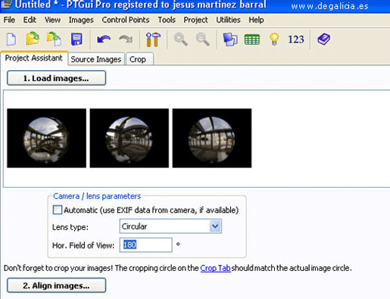Viewport: 390px width, 299px height.
Task: Click the New Project blank page icon
Action: [x=11, y=39]
